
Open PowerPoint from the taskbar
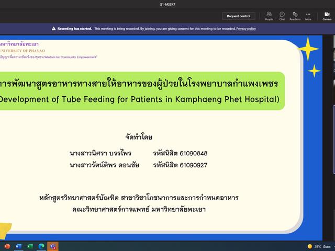pyautogui.click(x=7, y=246)
